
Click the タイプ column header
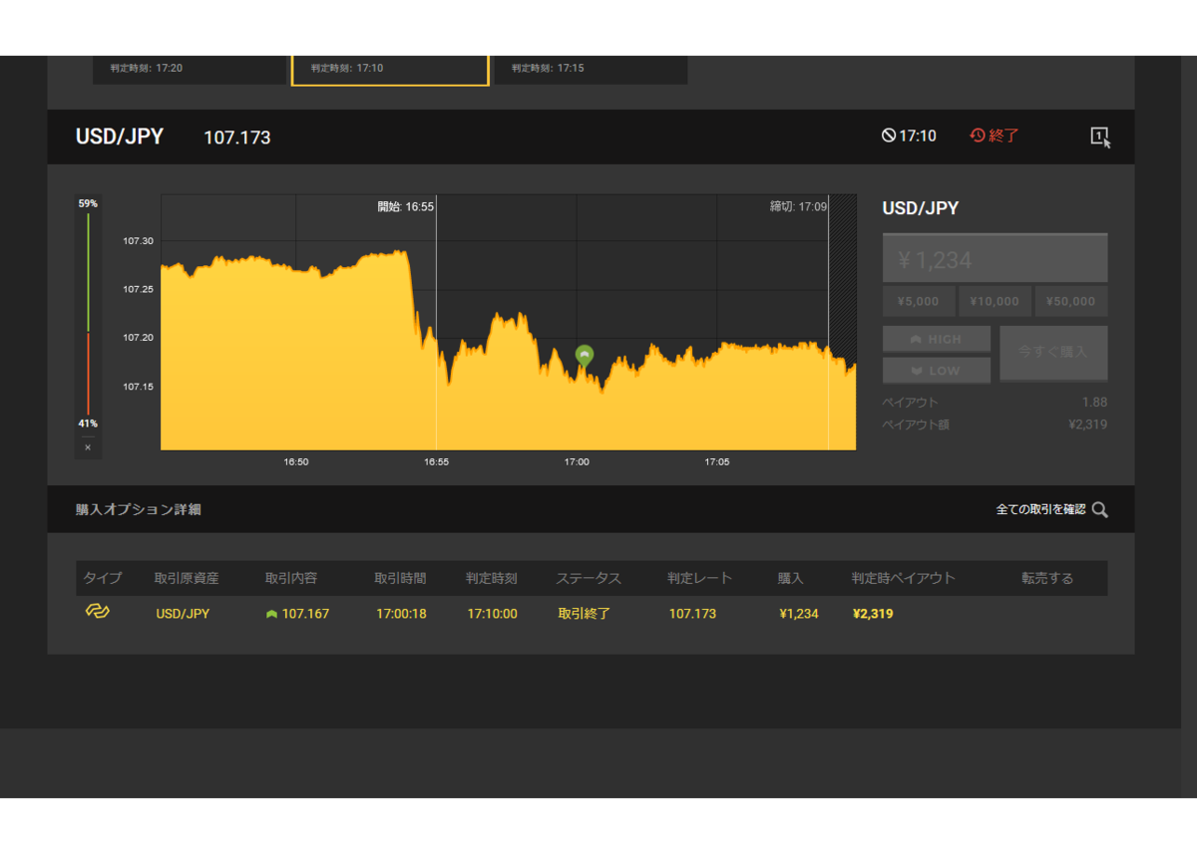[x=103, y=578]
